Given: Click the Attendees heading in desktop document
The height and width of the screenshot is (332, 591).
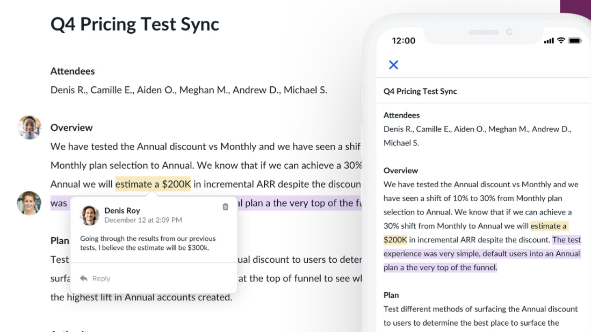Looking at the screenshot, I should [x=73, y=71].
